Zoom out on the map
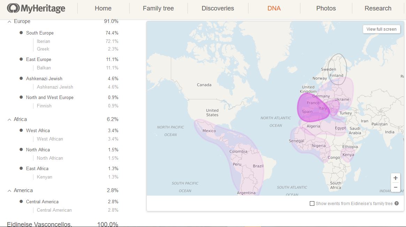The image size is (406, 227). pos(395,187)
